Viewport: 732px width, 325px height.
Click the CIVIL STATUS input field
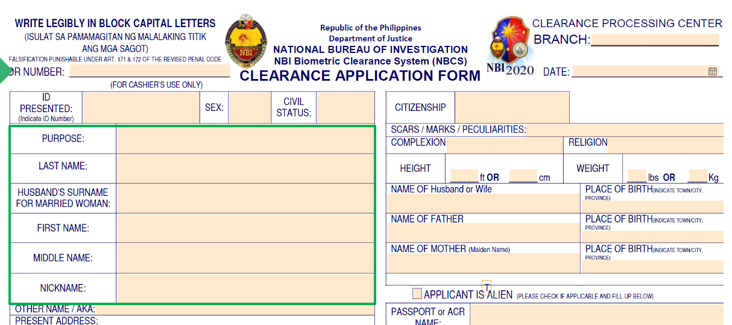point(345,108)
